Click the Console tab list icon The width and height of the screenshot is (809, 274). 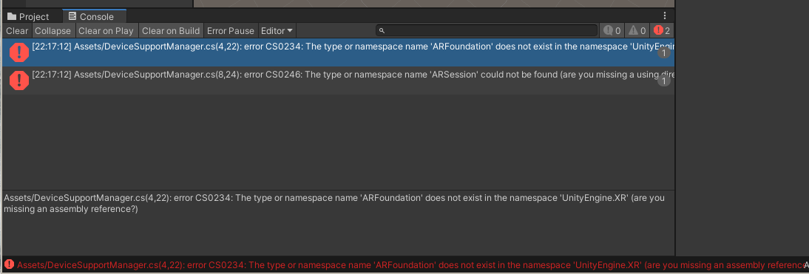point(72,16)
